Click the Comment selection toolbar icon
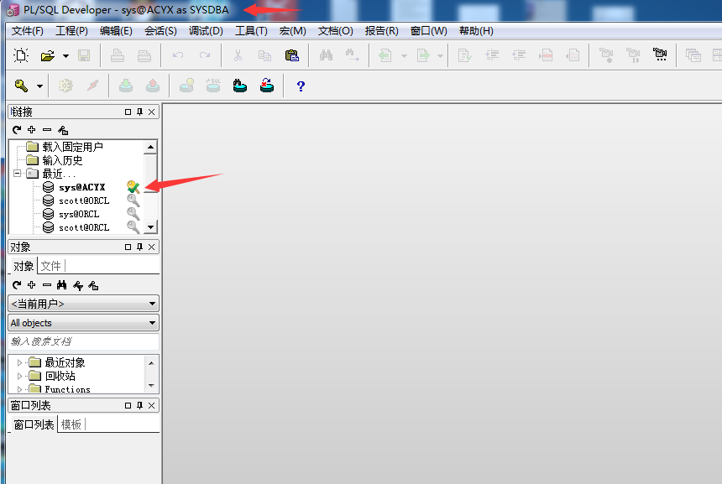This screenshot has height=484, width=722. [546, 55]
